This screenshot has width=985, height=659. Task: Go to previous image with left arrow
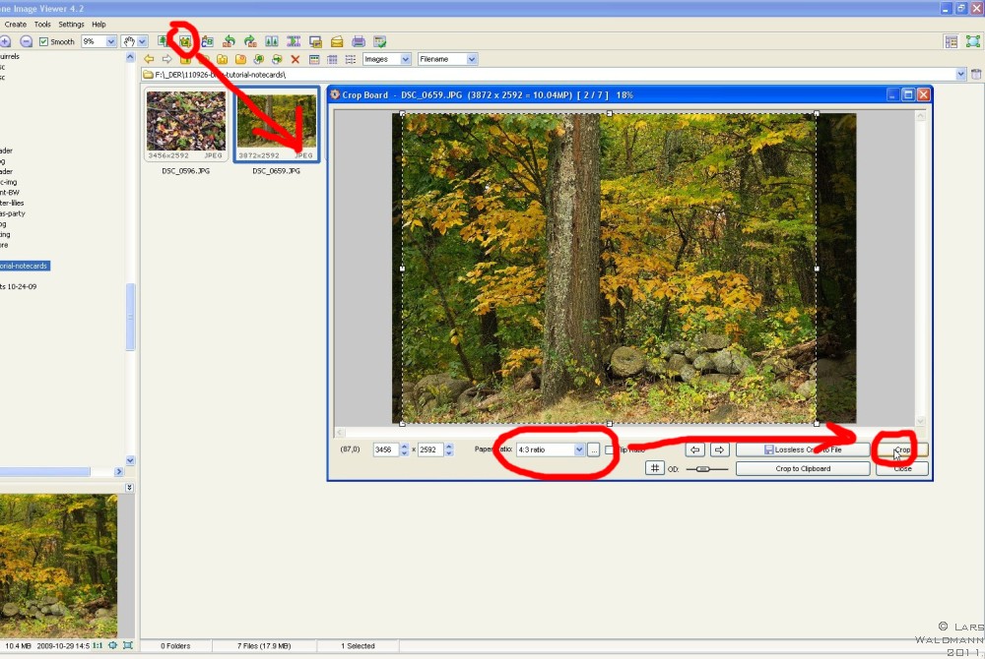(x=695, y=449)
